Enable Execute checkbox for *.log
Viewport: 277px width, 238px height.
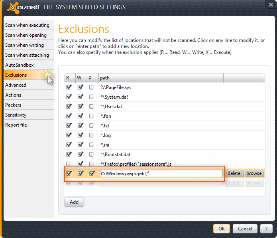[x=91, y=135]
